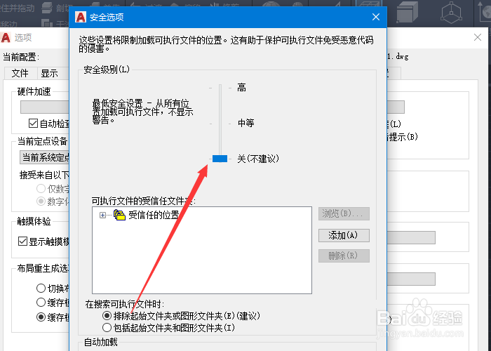Click the 关(不建议) label
Image resolution: width=491 pixels, height=351 pixels.
[258, 159]
